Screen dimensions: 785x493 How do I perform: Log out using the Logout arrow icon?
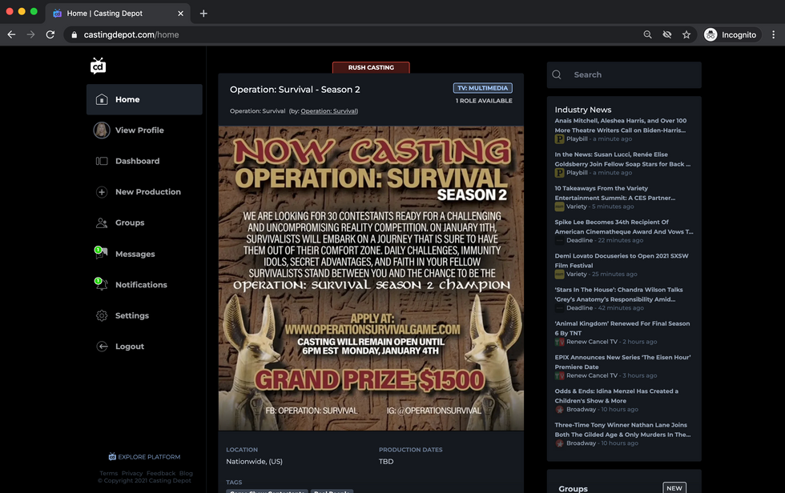(102, 347)
